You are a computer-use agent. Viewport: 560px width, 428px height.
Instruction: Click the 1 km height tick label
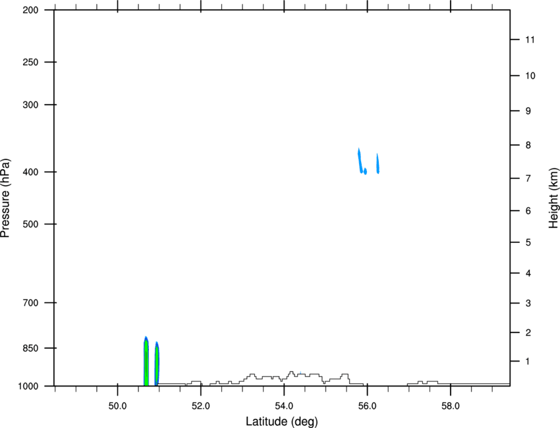[x=528, y=361]
